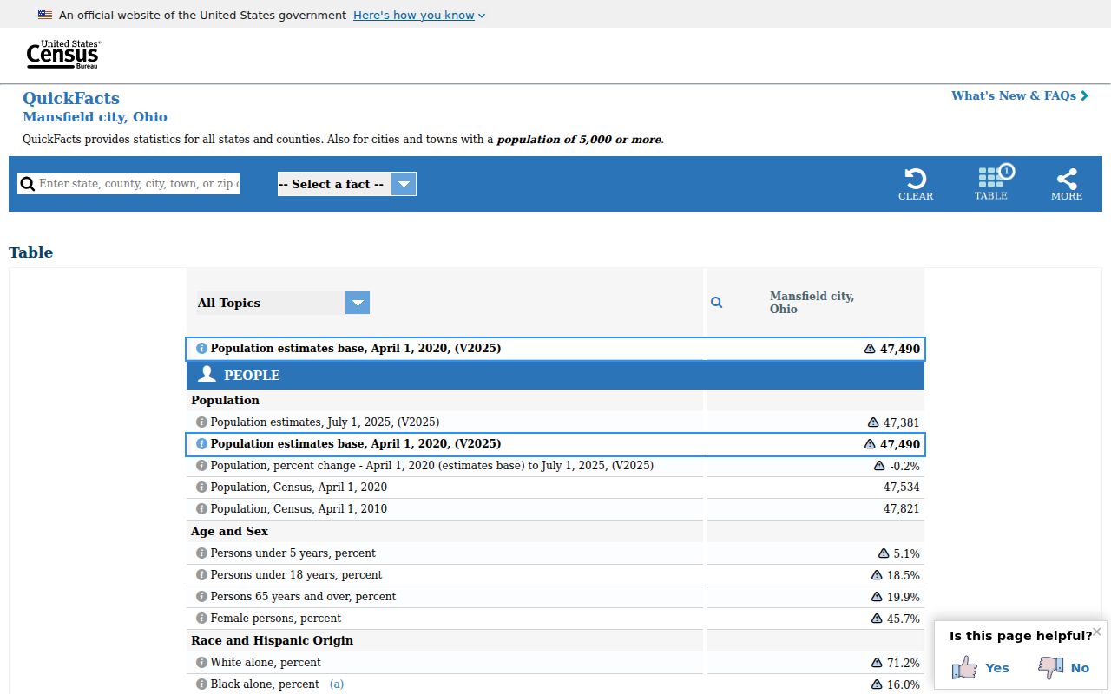Click info icon for Persons under 5 years
Image resolution: width=1111 pixels, height=694 pixels.
point(201,553)
